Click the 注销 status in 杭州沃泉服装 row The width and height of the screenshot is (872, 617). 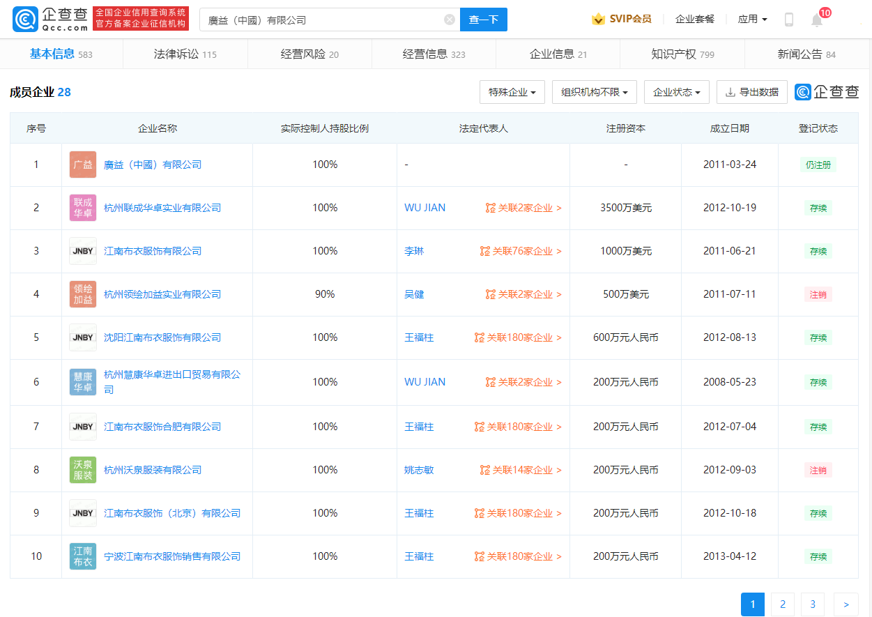click(818, 470)
